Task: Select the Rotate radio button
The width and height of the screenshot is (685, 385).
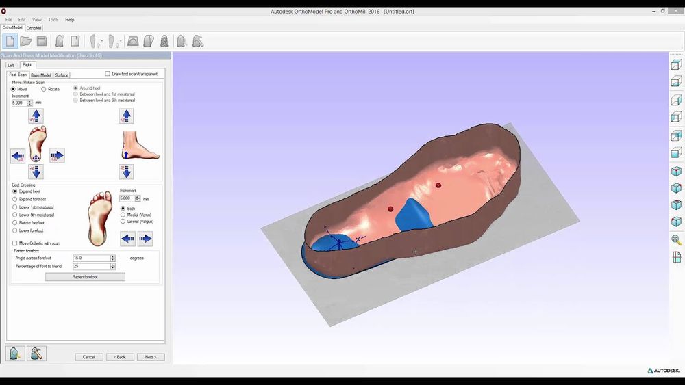Action: coord(44,89)
